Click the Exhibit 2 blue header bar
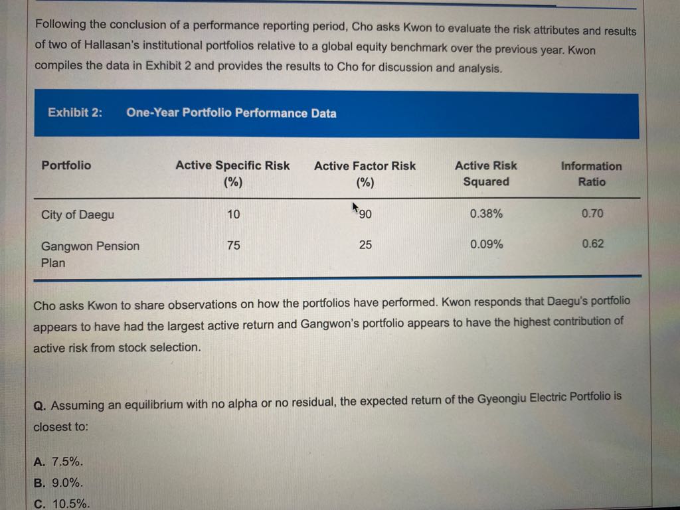The height and width of the screenshot is (510, 680). tap(337, 114)
